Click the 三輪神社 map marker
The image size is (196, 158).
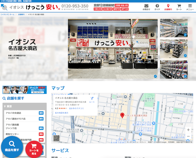pos(125,97)
